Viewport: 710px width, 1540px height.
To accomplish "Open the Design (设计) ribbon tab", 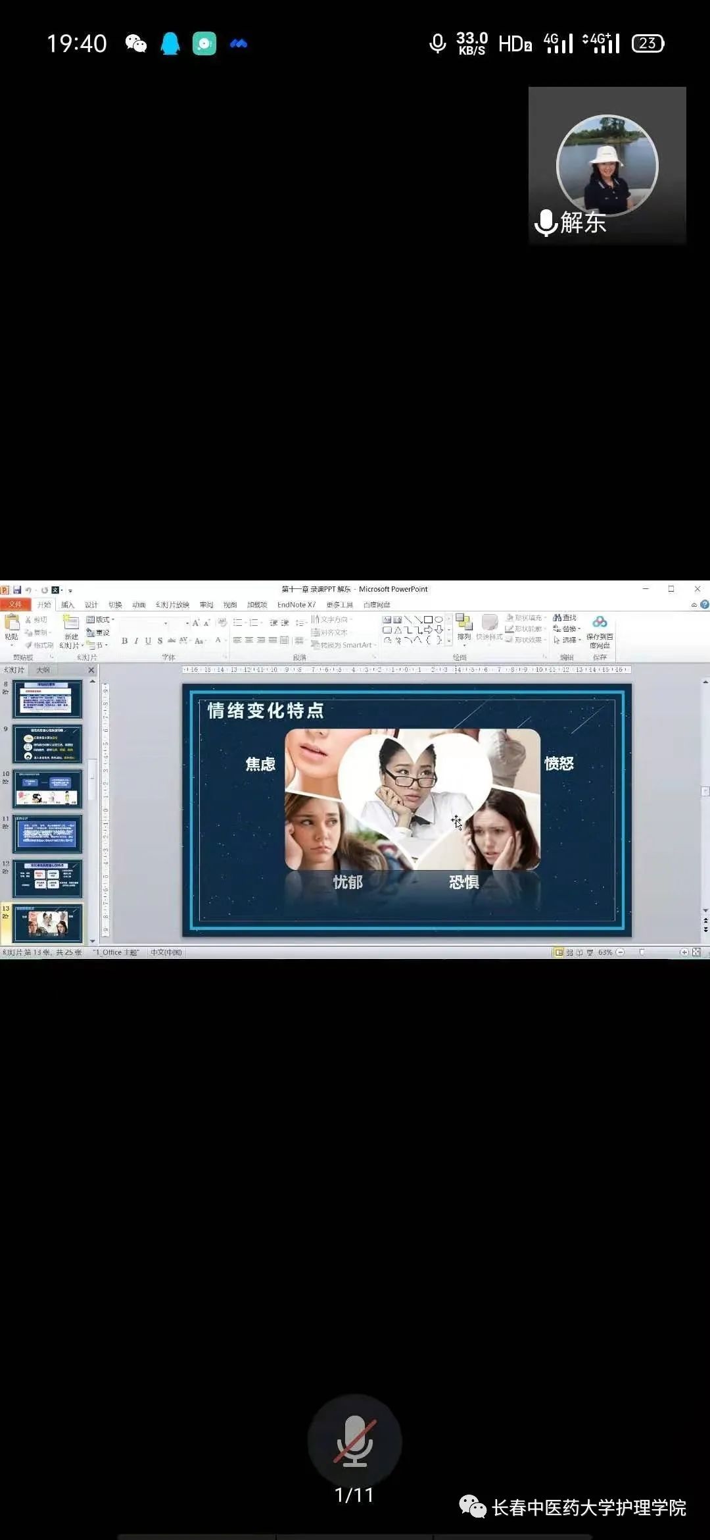I will click(91, 605).
